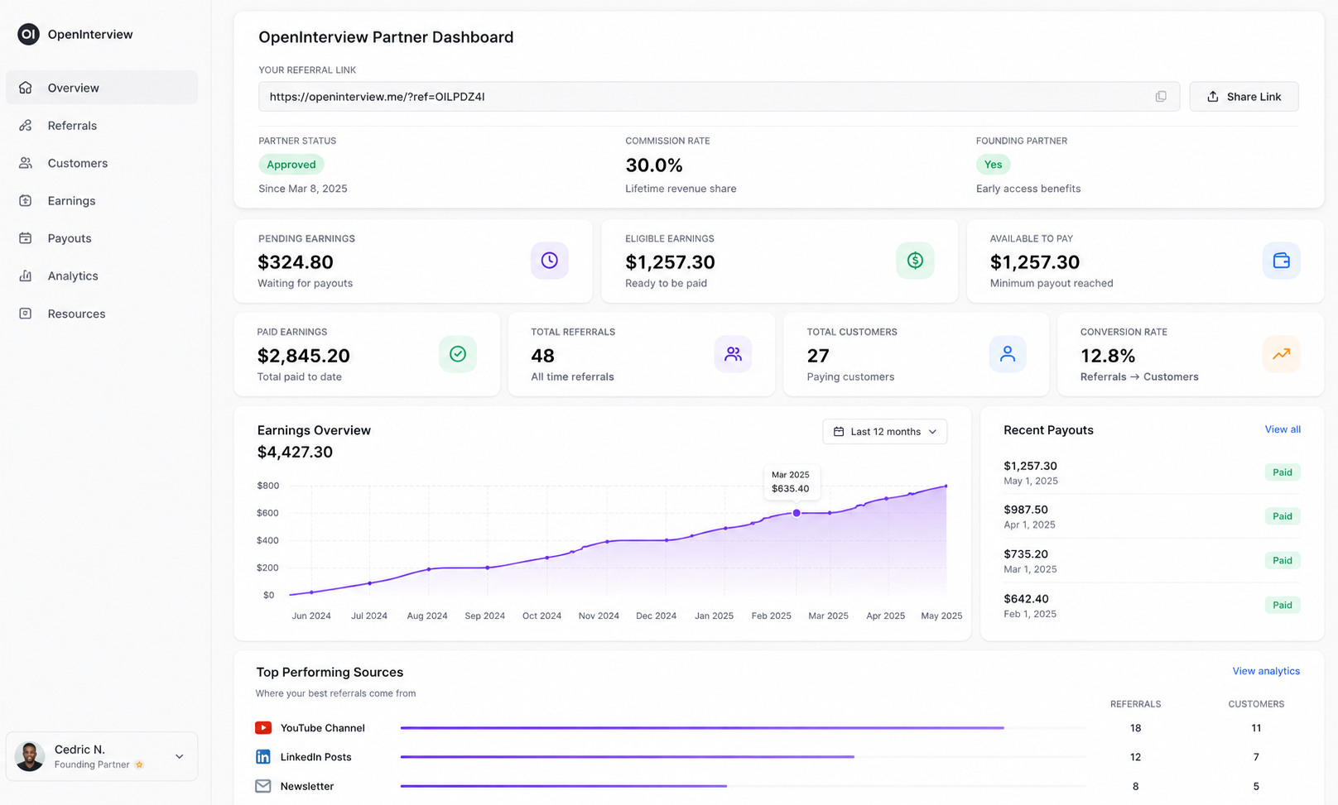Click the OpenInterview logo icon
Screen dimensions: 1338x805
(28, 34)
